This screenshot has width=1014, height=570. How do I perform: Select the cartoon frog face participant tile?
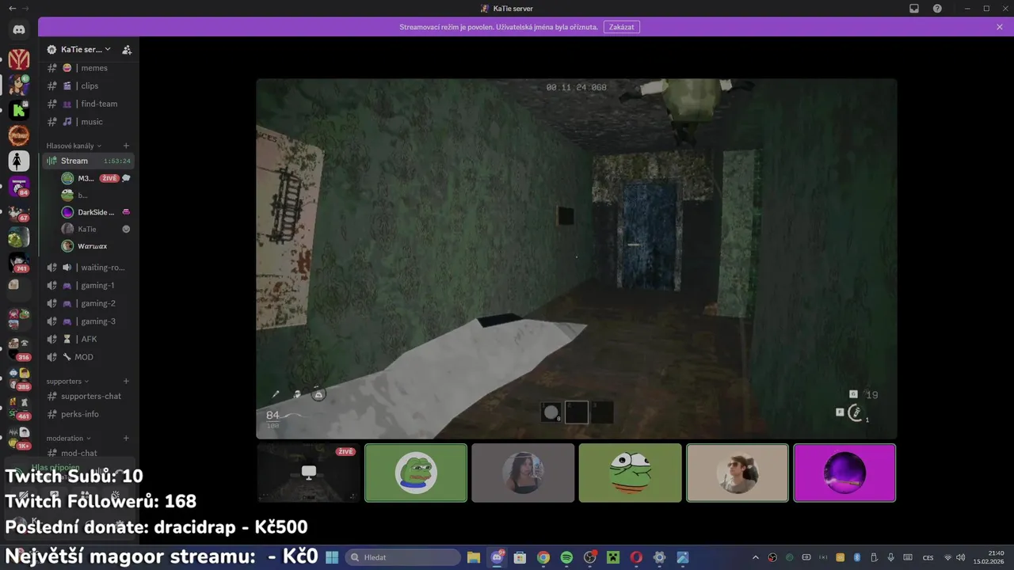[630, 473]
